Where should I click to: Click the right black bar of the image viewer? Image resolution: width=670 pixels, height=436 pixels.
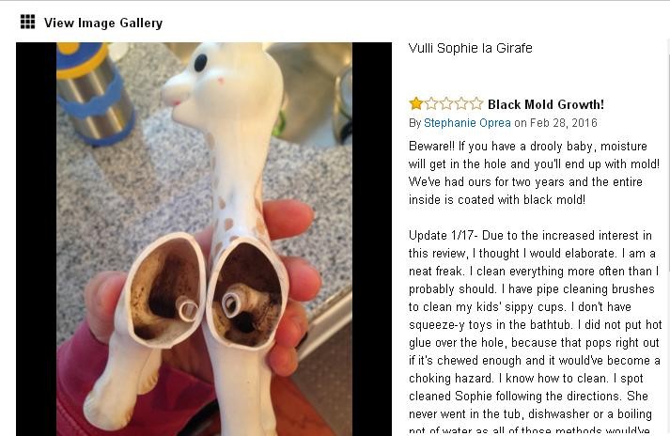372,239
